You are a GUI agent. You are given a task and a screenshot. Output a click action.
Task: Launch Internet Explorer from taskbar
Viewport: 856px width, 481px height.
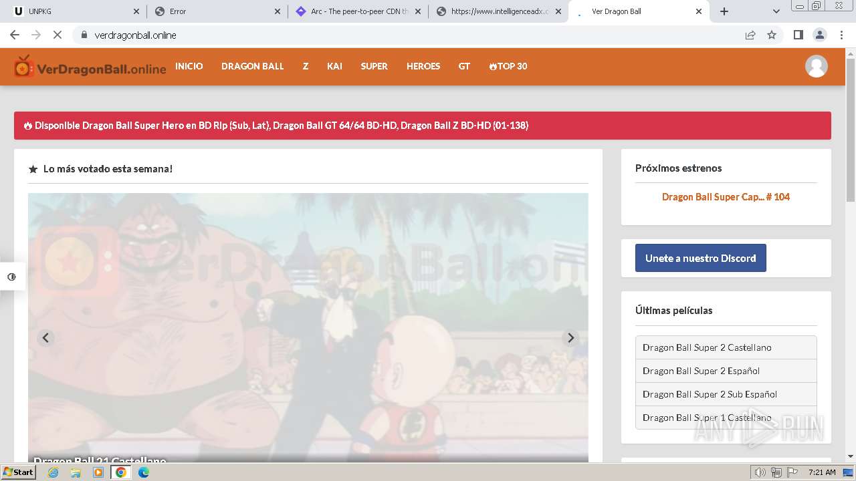tap(53, 472)
